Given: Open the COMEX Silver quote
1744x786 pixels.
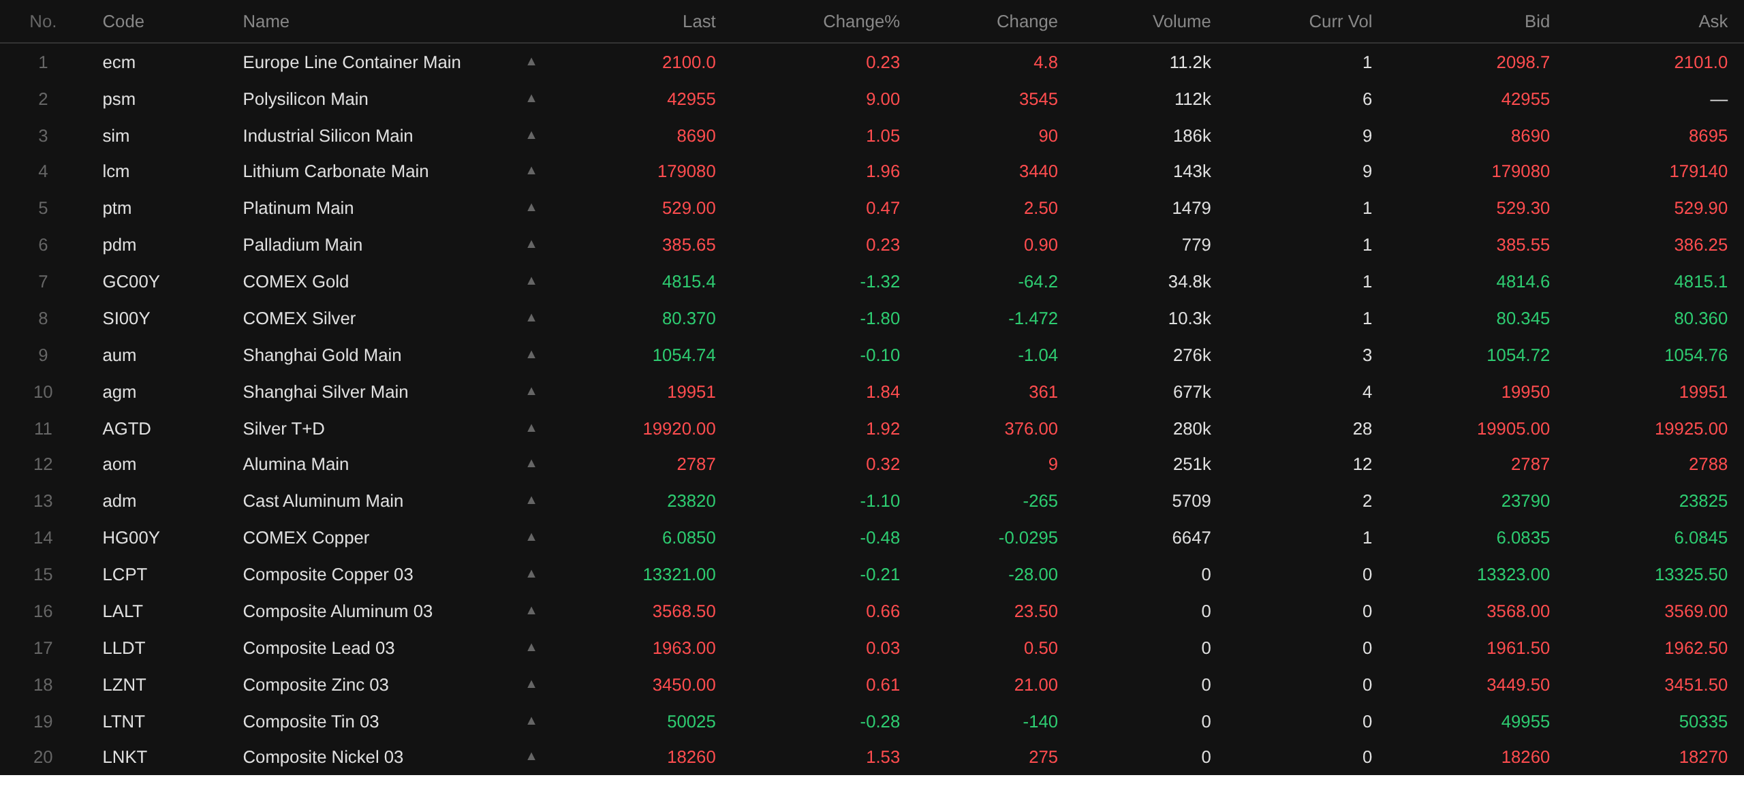Looking at the screenshot, I should (299, 318).
